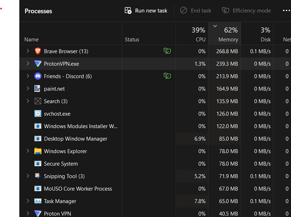This screenshot has width=291, height=217.
Task: Select the Brave Browser (13) row name
Action: point(66,51)
